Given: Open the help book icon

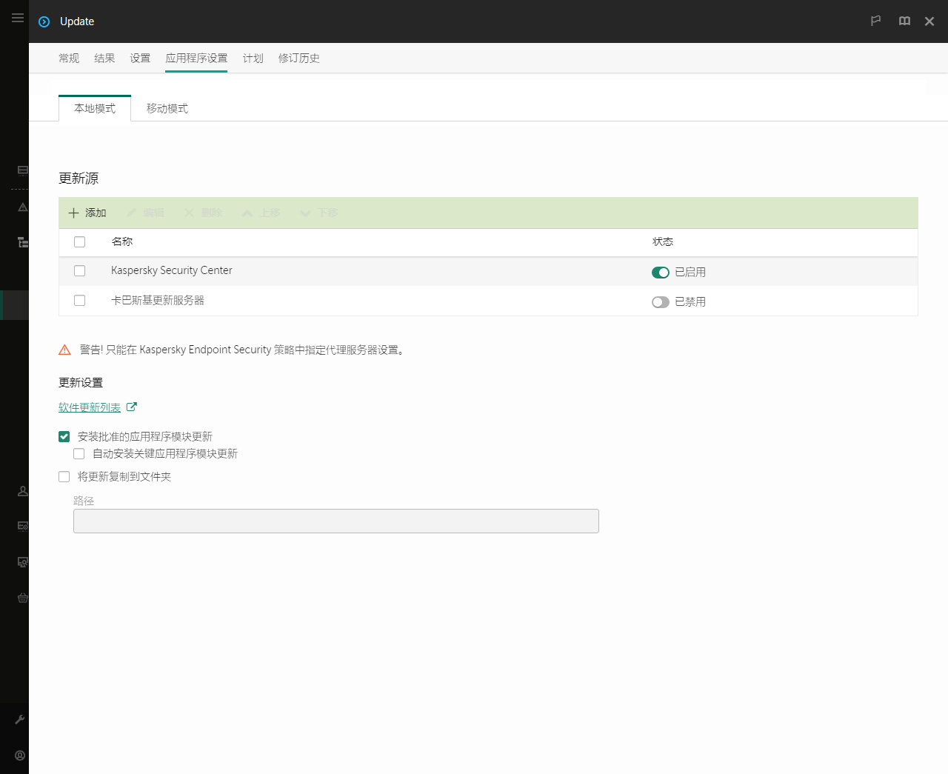Looking at the screenshot, I should click(904, 21).
